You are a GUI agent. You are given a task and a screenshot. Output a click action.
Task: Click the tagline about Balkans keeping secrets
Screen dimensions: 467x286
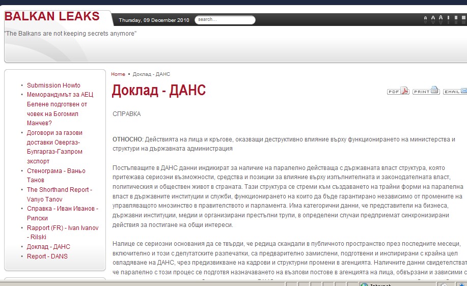tap(71, 34)
